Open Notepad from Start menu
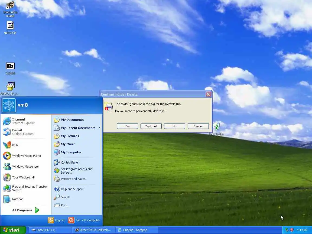Image resolution: width=312 pixels, height=234 pixels. point(26,199)
